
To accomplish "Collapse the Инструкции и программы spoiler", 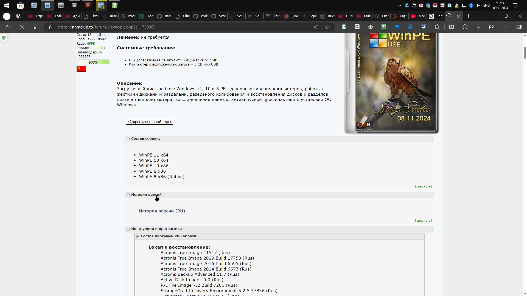I will (128, 229).
